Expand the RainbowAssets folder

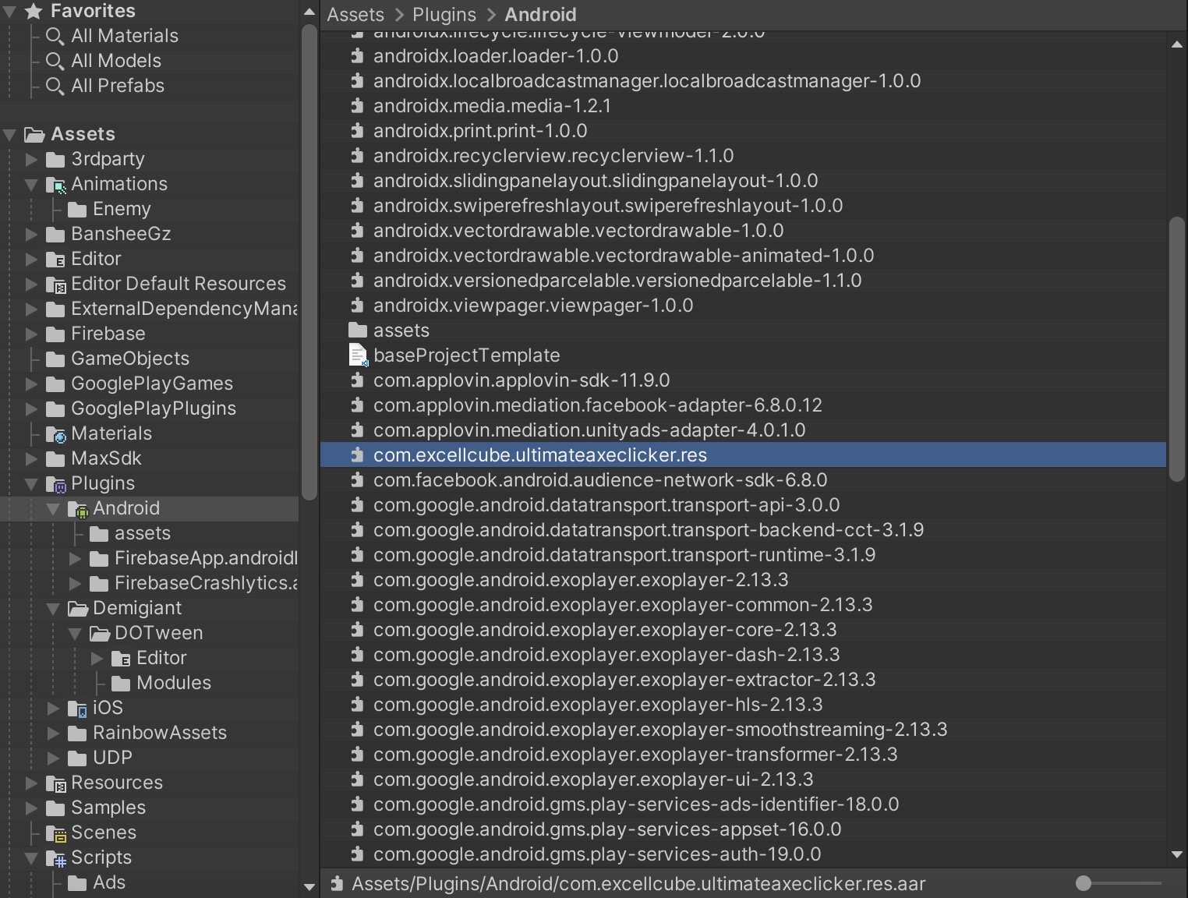point(53,733)
